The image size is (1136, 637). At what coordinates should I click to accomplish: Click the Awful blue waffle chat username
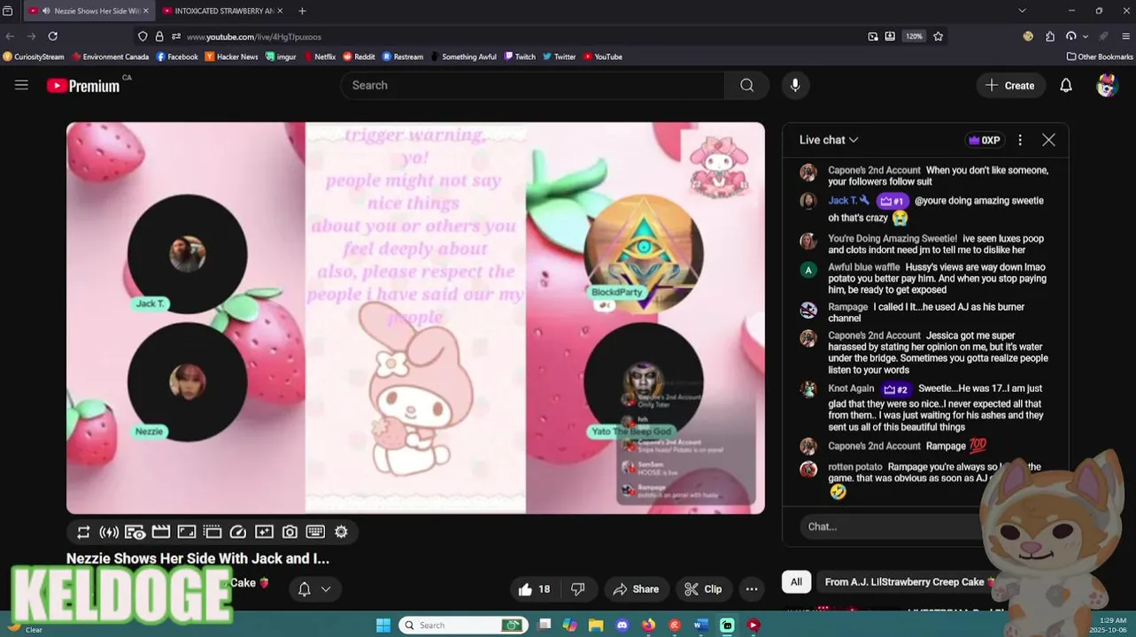[863, 267]
